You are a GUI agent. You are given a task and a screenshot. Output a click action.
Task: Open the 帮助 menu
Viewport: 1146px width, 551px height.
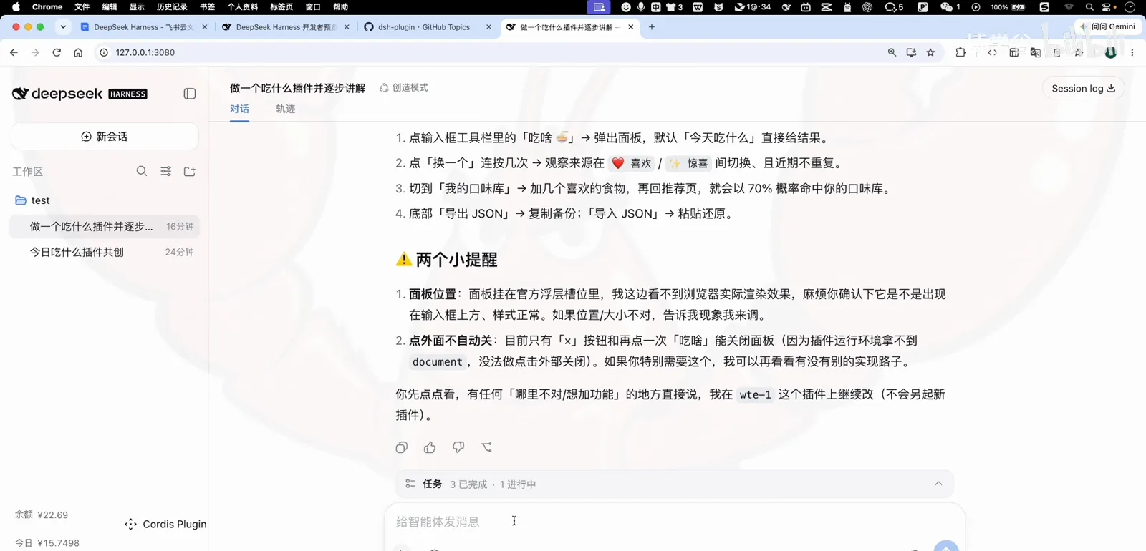coord(340,7)
